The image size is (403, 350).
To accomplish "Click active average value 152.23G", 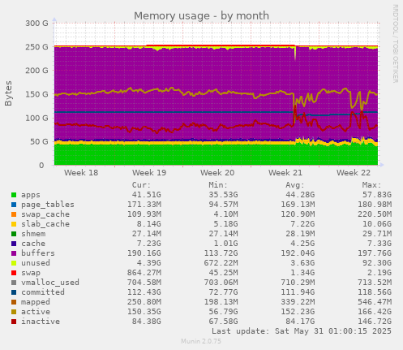I will [x=298, y=312].
